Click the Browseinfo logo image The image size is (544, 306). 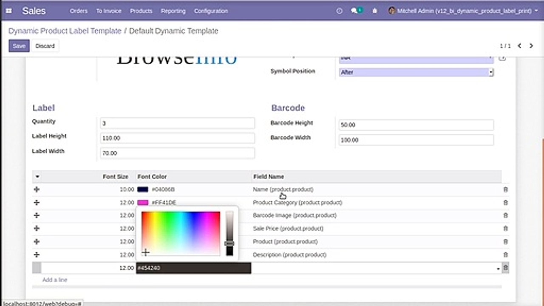click(x=176, y=60)
